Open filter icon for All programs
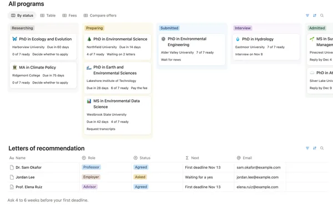The width and height of the screenshot is (333, 206). pyautogui.click(x=307, y=16)
